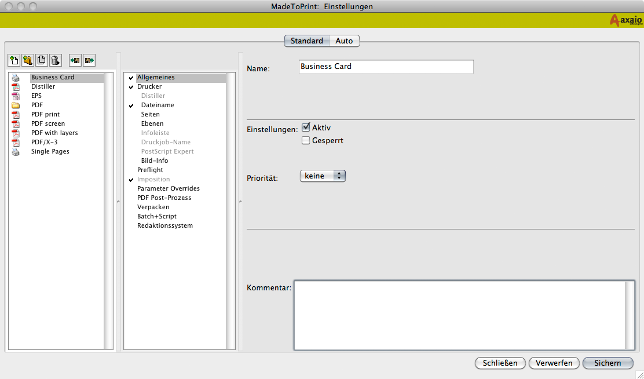Select the PDF with layers job set
The height and width of the screenshot is (379, 644).
click(x=54, y=133)
